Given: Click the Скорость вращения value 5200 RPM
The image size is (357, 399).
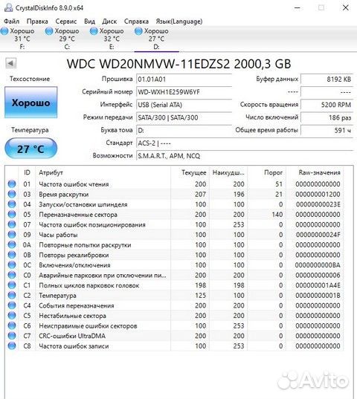Looking at the screenshot, I should [x=327, y=105].
